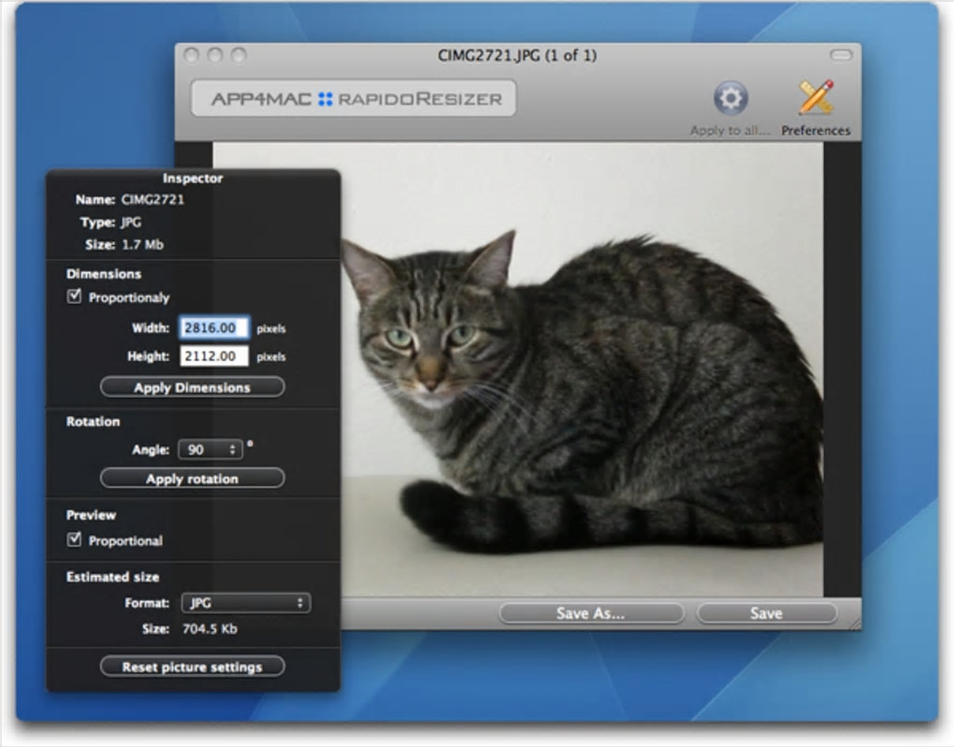Toggle the toolbar pill button in title bar
The height and width of the screenshot is (747, 954).
pyautogui.click(x=841, y=55)
